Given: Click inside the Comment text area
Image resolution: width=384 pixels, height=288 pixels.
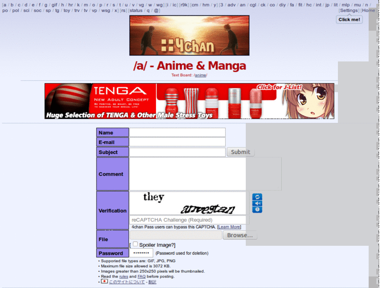Looking at the screenshot, I should 205,174.
